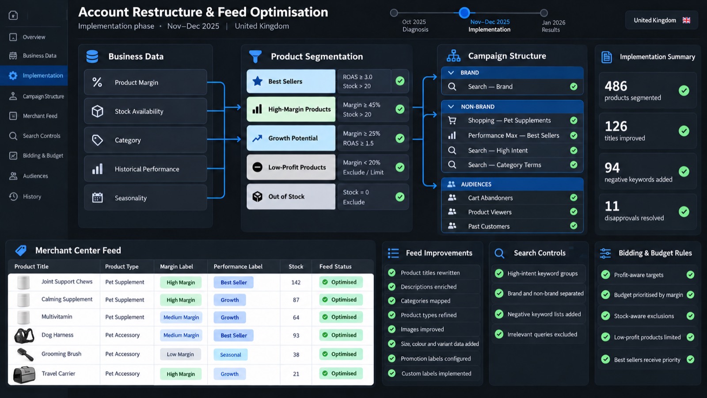
Task: Click the shopping cart icon for Pet Supplements
Action: pyautogui.click(x=452, y=120)
